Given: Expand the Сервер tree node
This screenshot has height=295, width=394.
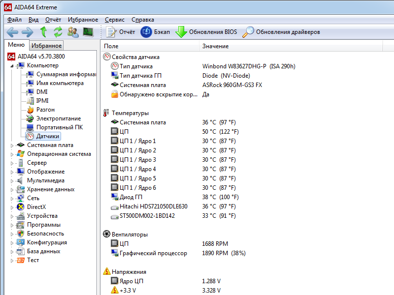Looking at the screenshot, I should (x=12, y=163).
